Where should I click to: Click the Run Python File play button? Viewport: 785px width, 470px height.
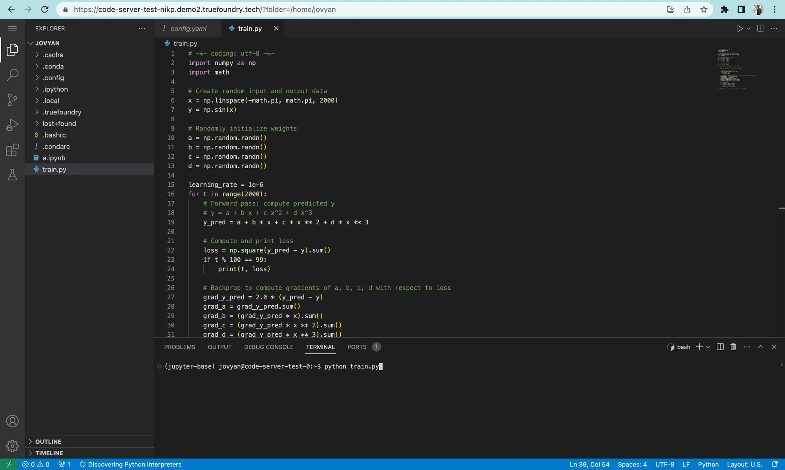(x=739, y=28)
